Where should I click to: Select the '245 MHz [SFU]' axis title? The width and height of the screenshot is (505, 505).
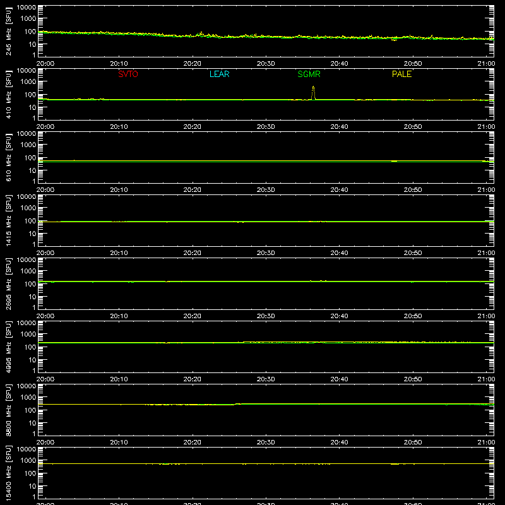pyautogui.click(x=8, y=31)
